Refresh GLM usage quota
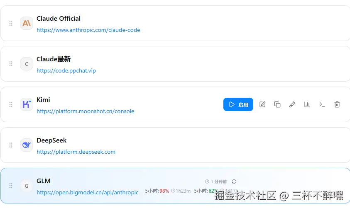This screenshot has height=208, width=350. click(234, 181)
